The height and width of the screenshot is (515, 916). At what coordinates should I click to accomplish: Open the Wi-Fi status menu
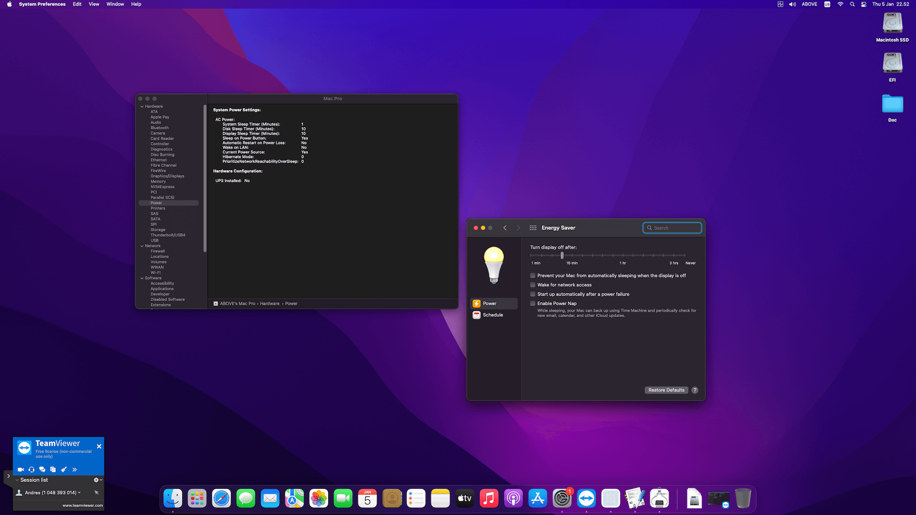(840, 4)
